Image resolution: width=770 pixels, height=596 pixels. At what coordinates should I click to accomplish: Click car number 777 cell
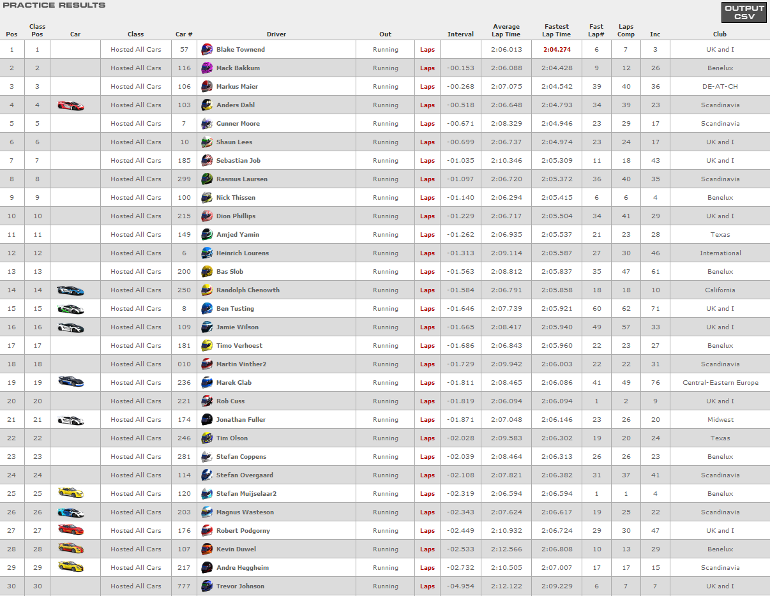[x=184, y=586]
